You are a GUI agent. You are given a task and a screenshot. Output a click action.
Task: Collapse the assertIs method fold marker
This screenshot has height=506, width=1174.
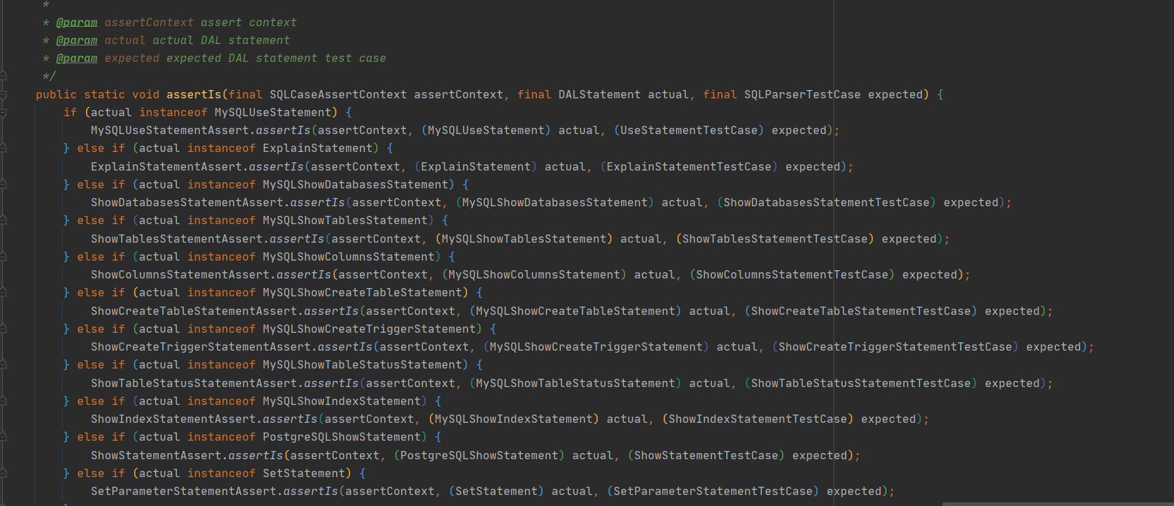click(x=3, y=95)
